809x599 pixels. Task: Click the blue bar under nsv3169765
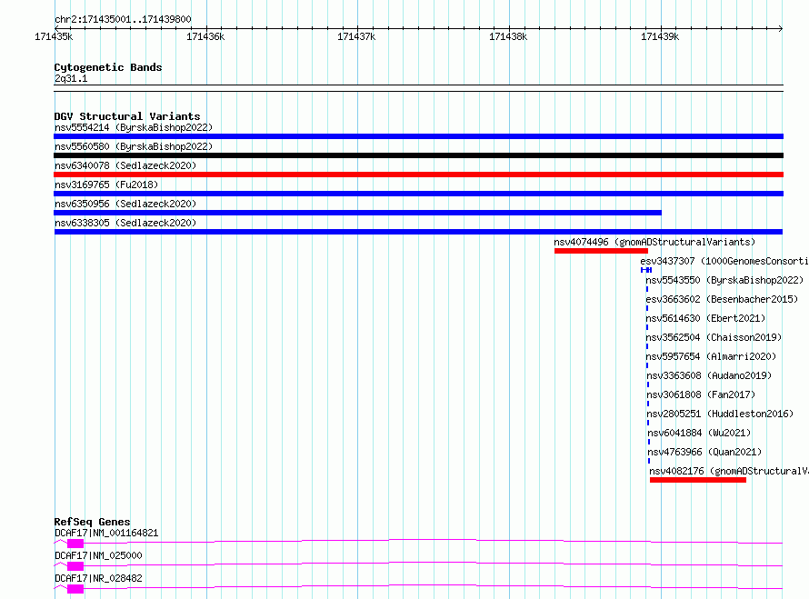418,194
